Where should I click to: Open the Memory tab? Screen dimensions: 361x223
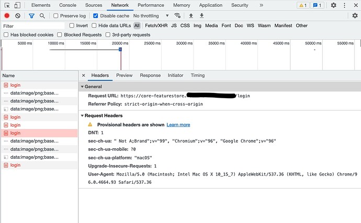pos(182,5)
